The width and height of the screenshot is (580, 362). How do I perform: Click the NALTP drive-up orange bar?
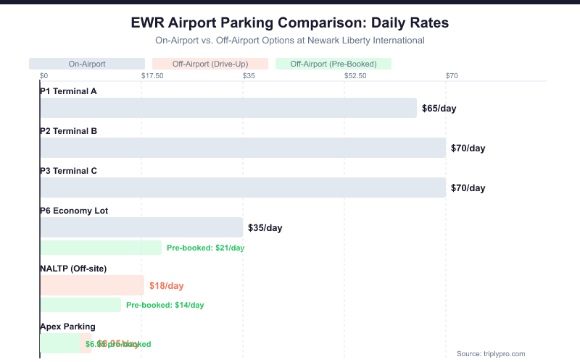click(92, 285)
